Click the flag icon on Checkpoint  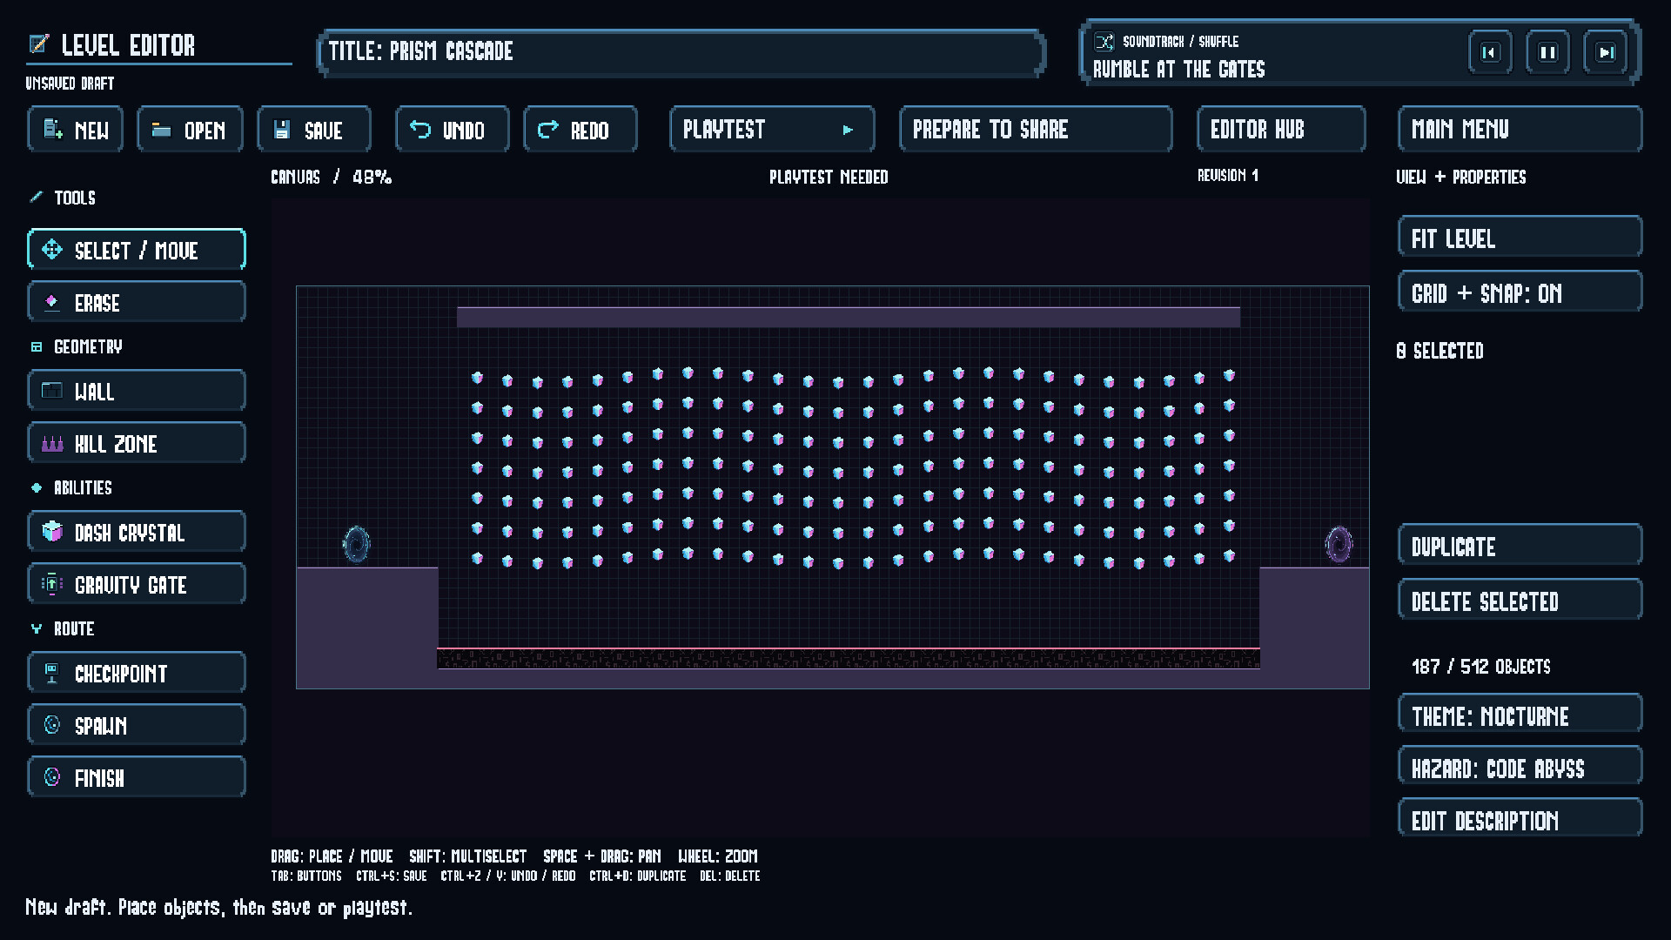pos(51,673)
